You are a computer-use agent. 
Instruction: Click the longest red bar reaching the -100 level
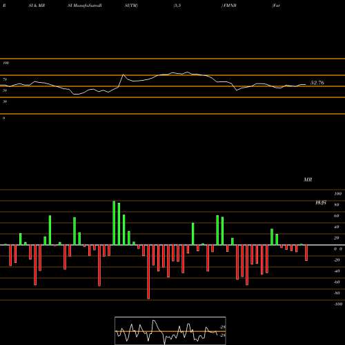coord(148,272)
